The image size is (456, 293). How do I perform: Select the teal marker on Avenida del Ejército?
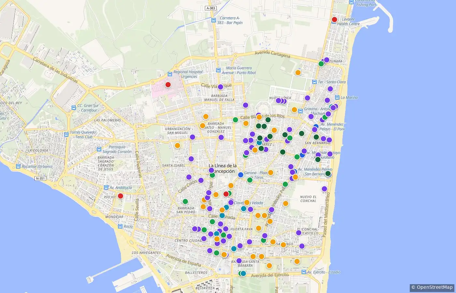coord(243,273)
